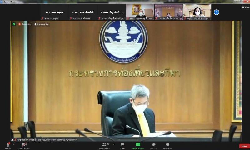Viewport: 250px width, 150px height.
Task: Select the เลขา ผต.จตุพร participant tile
Action: point(54,12)
